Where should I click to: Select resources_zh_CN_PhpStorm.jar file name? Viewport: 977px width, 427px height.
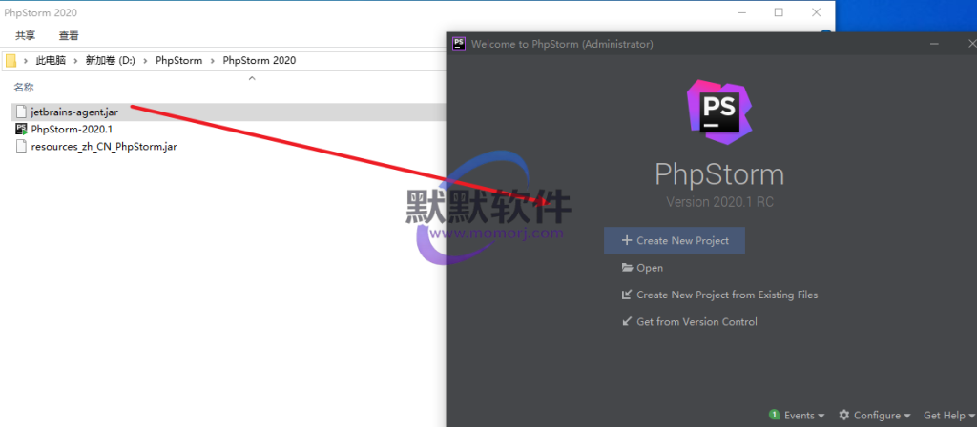[x=104, y=147]
